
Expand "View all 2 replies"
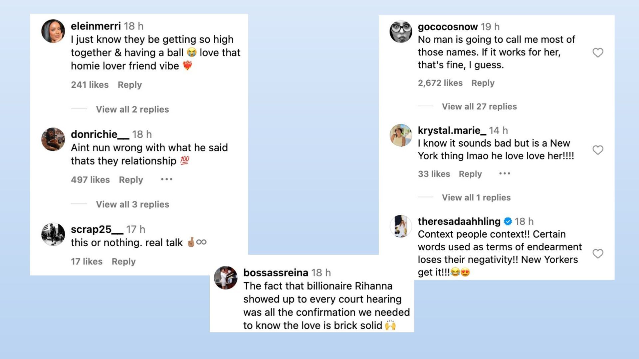[x=132, y=109]
